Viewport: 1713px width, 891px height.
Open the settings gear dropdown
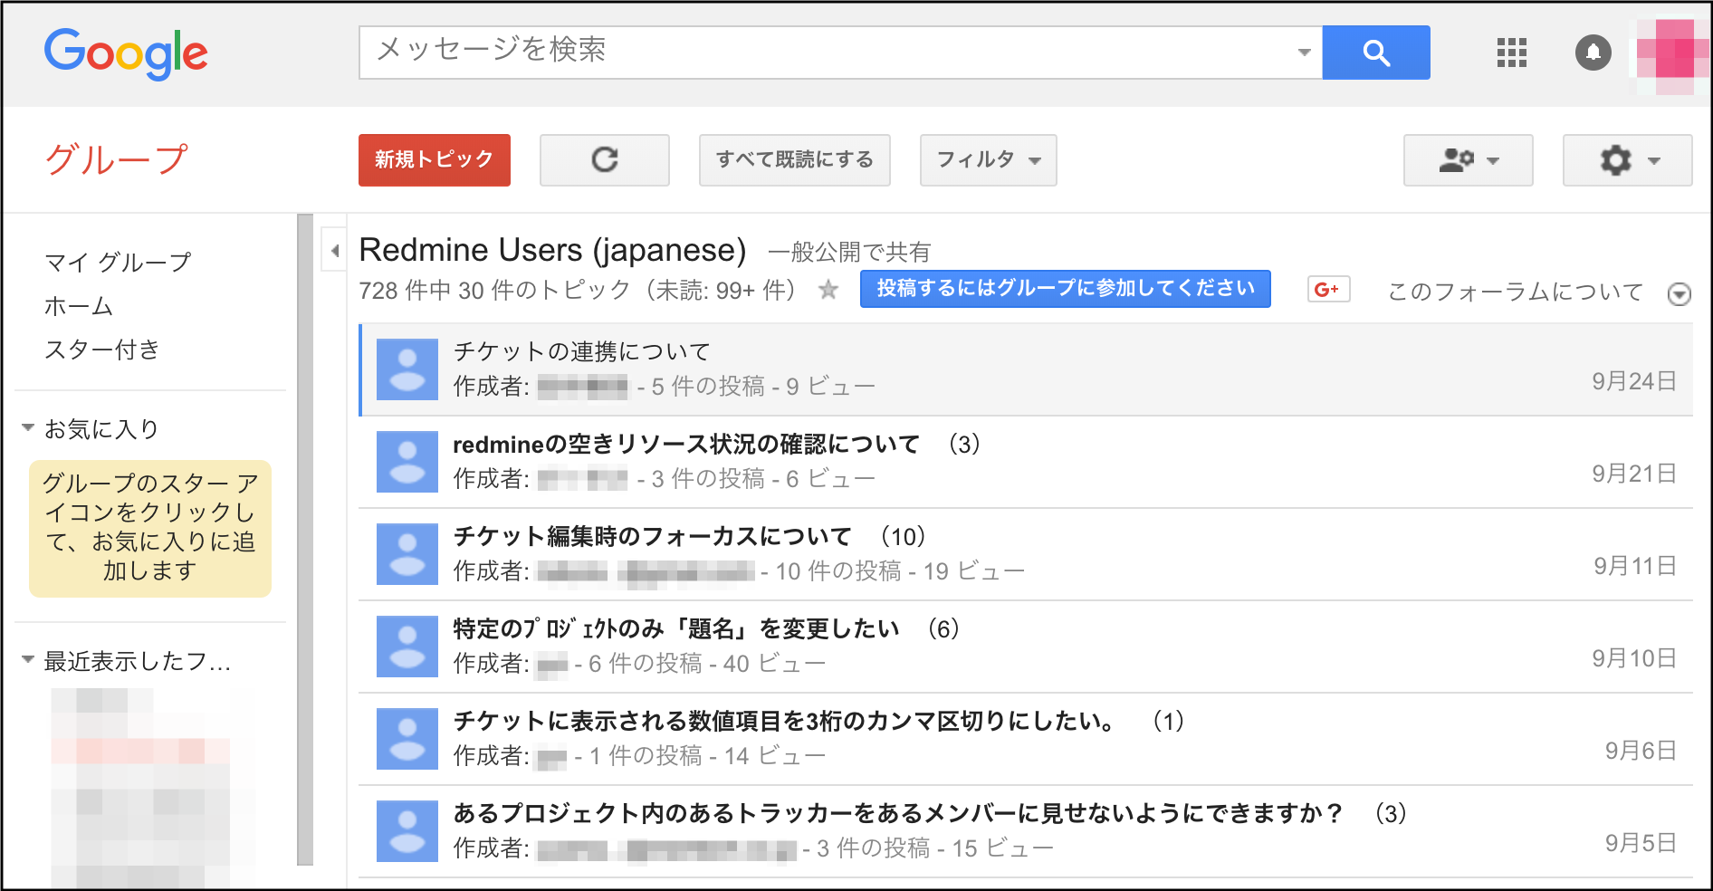(x=1627, y=160)
